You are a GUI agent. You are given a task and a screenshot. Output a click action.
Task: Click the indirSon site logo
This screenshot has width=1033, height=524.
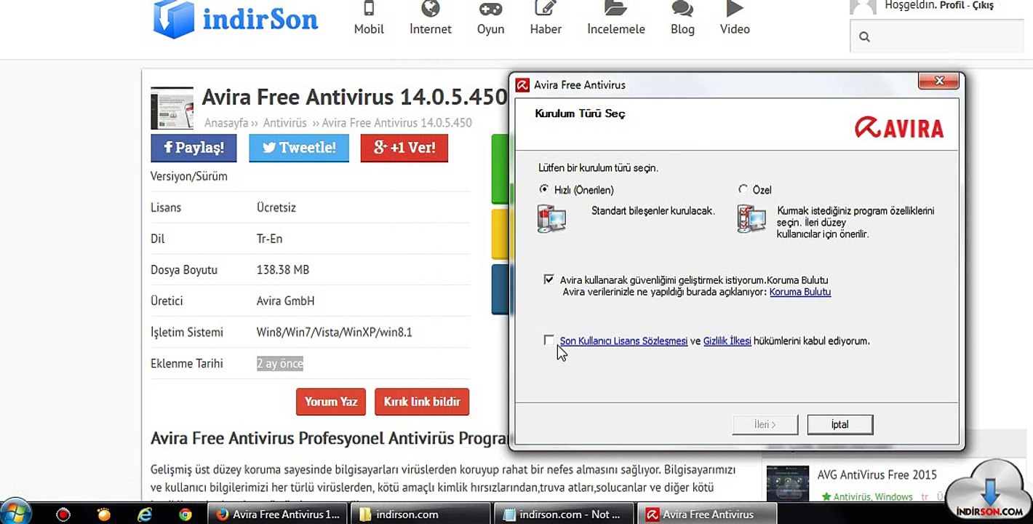click(236, 19)
